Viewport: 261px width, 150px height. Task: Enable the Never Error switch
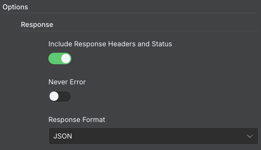coord(60,96)
